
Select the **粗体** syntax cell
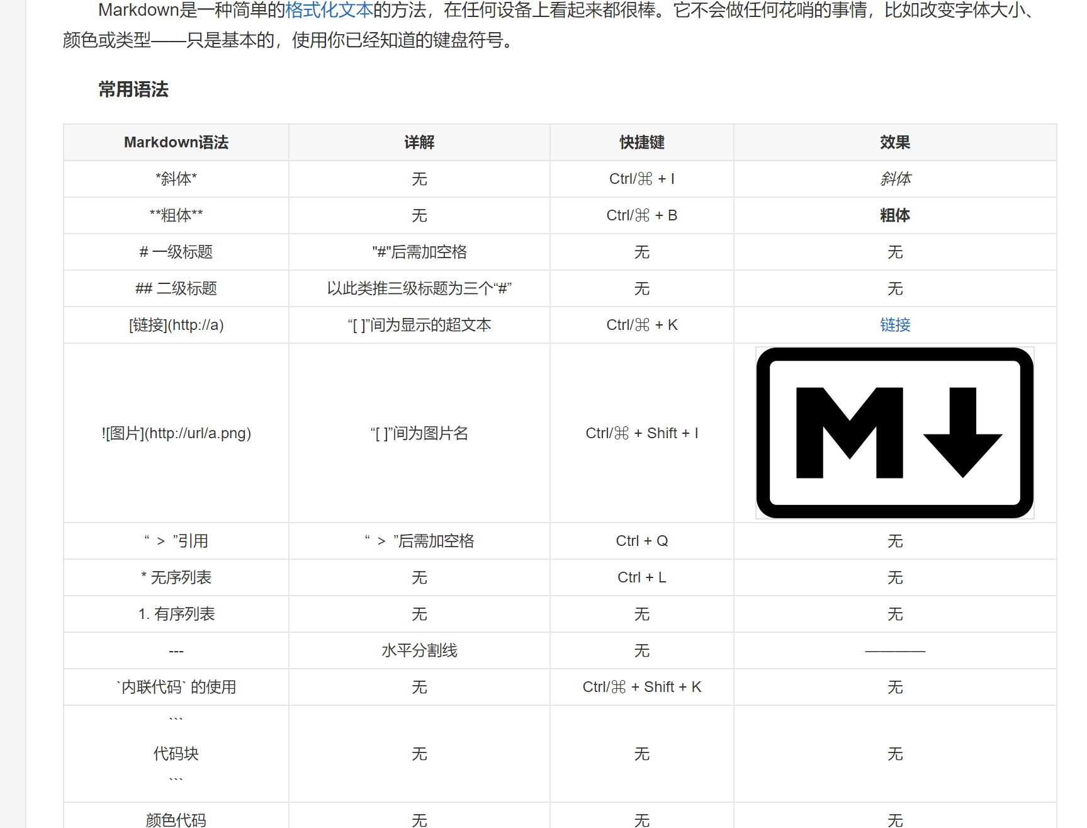(176, 215)
